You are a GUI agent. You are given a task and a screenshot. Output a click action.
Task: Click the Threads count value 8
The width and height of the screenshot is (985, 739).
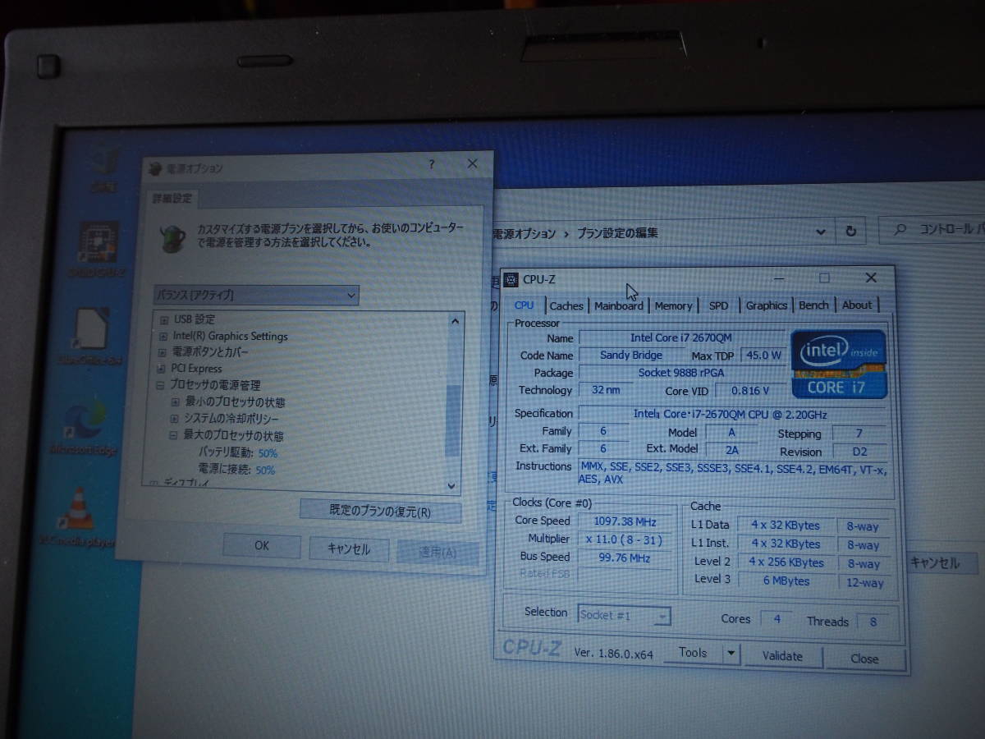coord(873,622)
